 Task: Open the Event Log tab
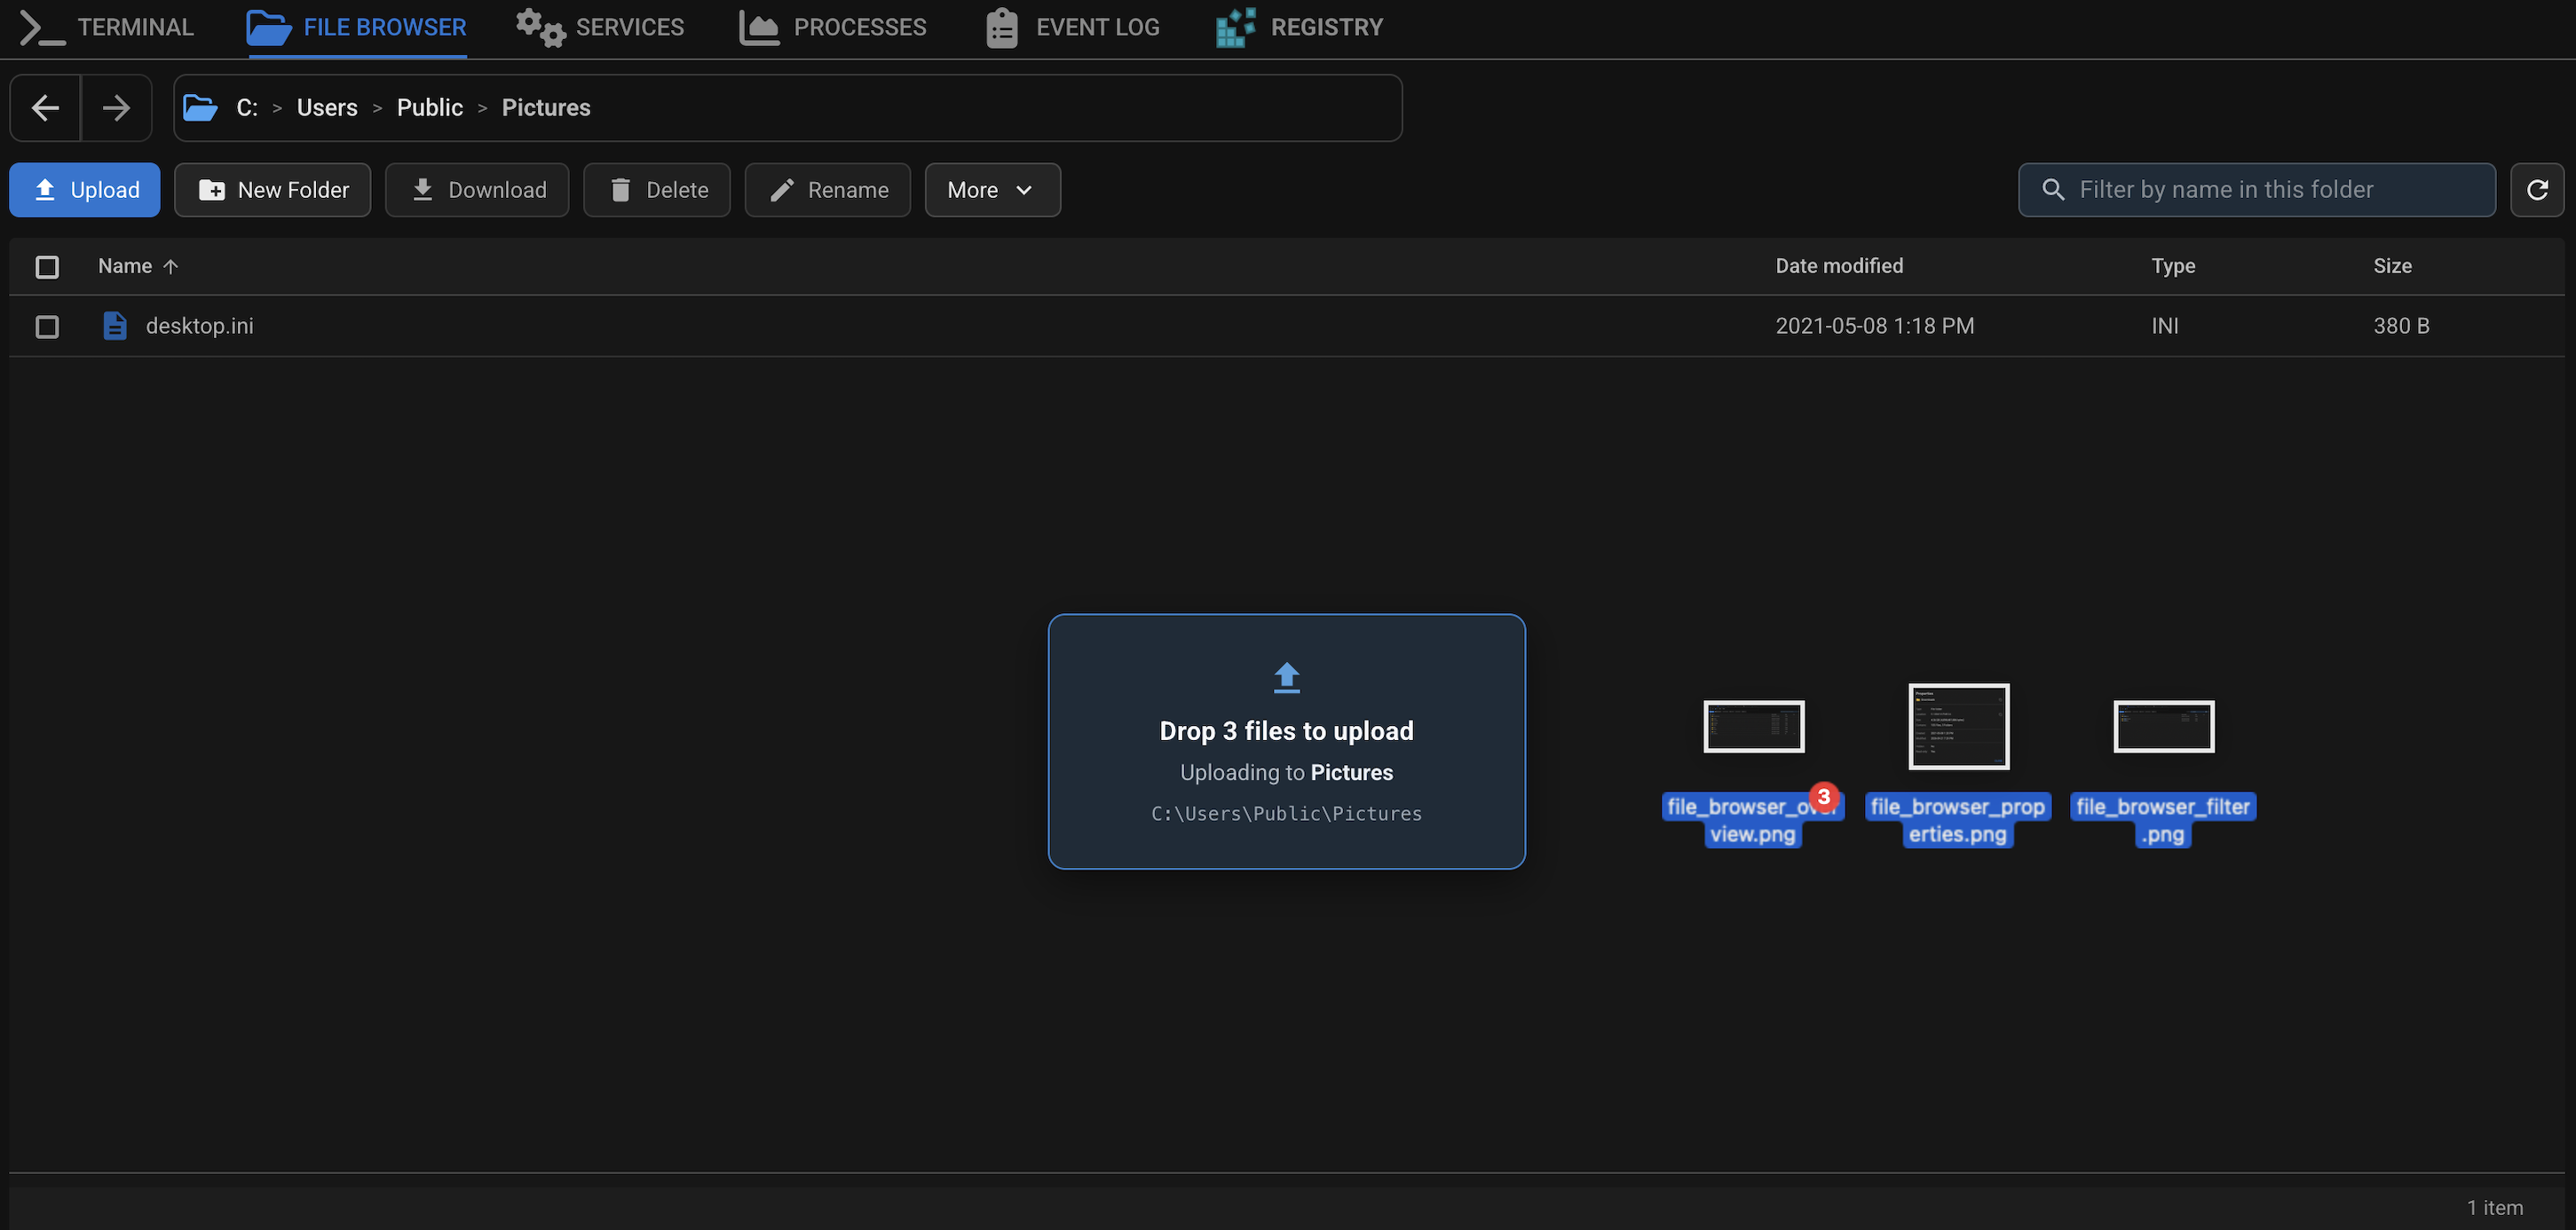(x=1072, y=27)
